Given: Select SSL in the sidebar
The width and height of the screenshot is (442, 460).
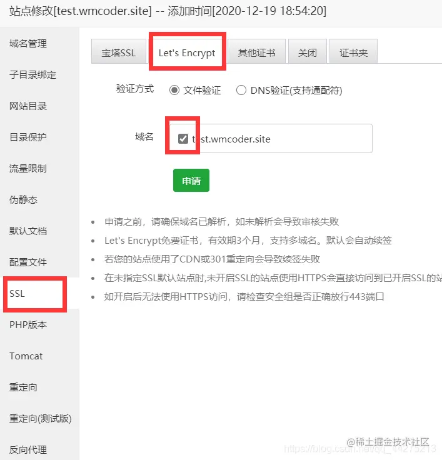Looking at the screenshot, I should coord(39,293).
